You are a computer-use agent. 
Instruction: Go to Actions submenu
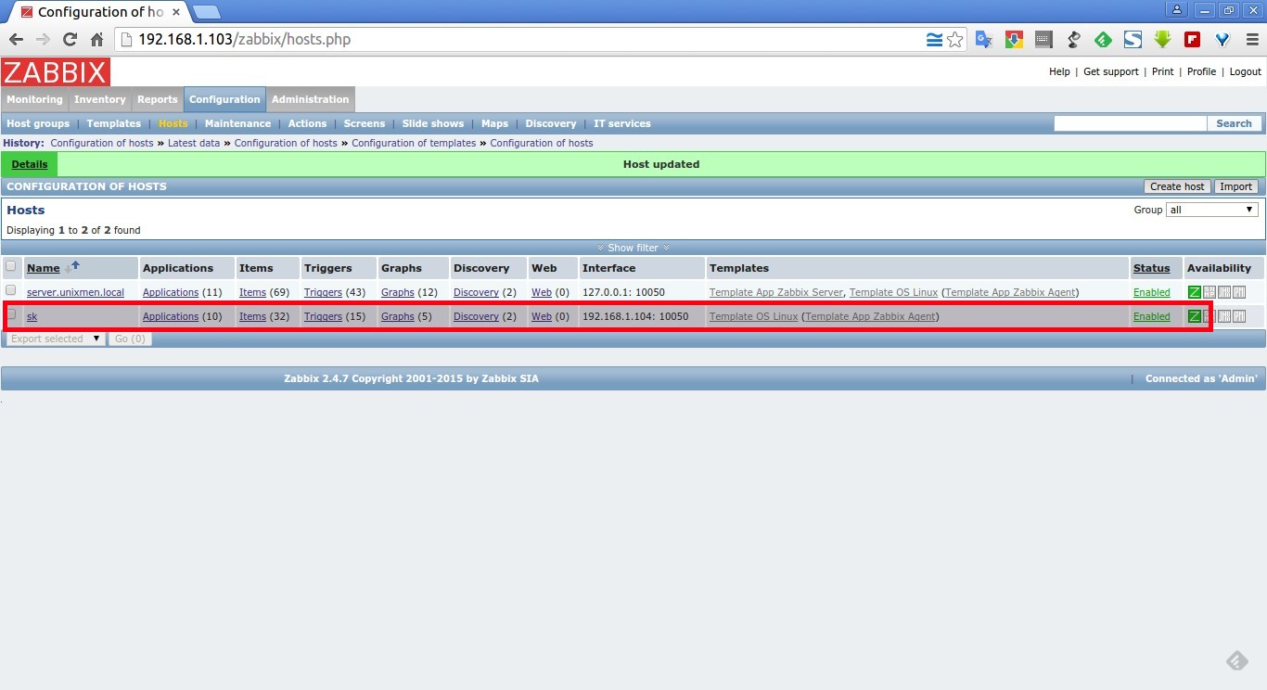tap(307, 123)
